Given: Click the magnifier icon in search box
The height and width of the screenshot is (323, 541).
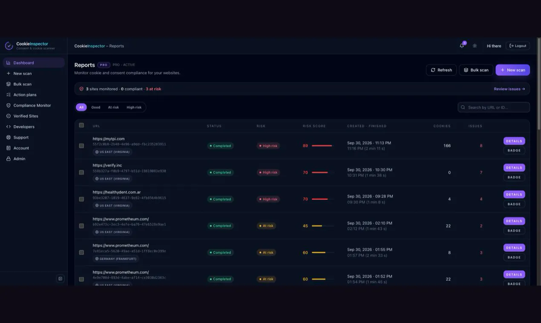Looking at the screenshot, I should [463, 108].
